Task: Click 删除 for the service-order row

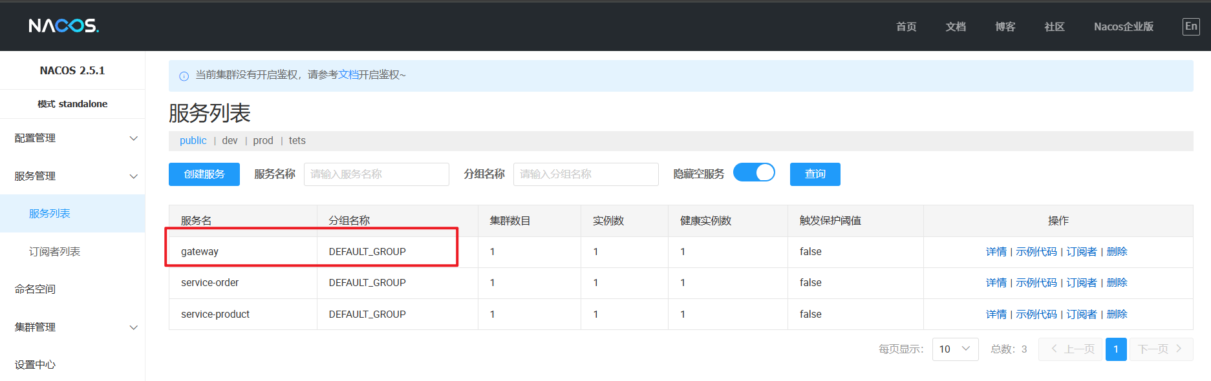Action: click(1117, 283)
